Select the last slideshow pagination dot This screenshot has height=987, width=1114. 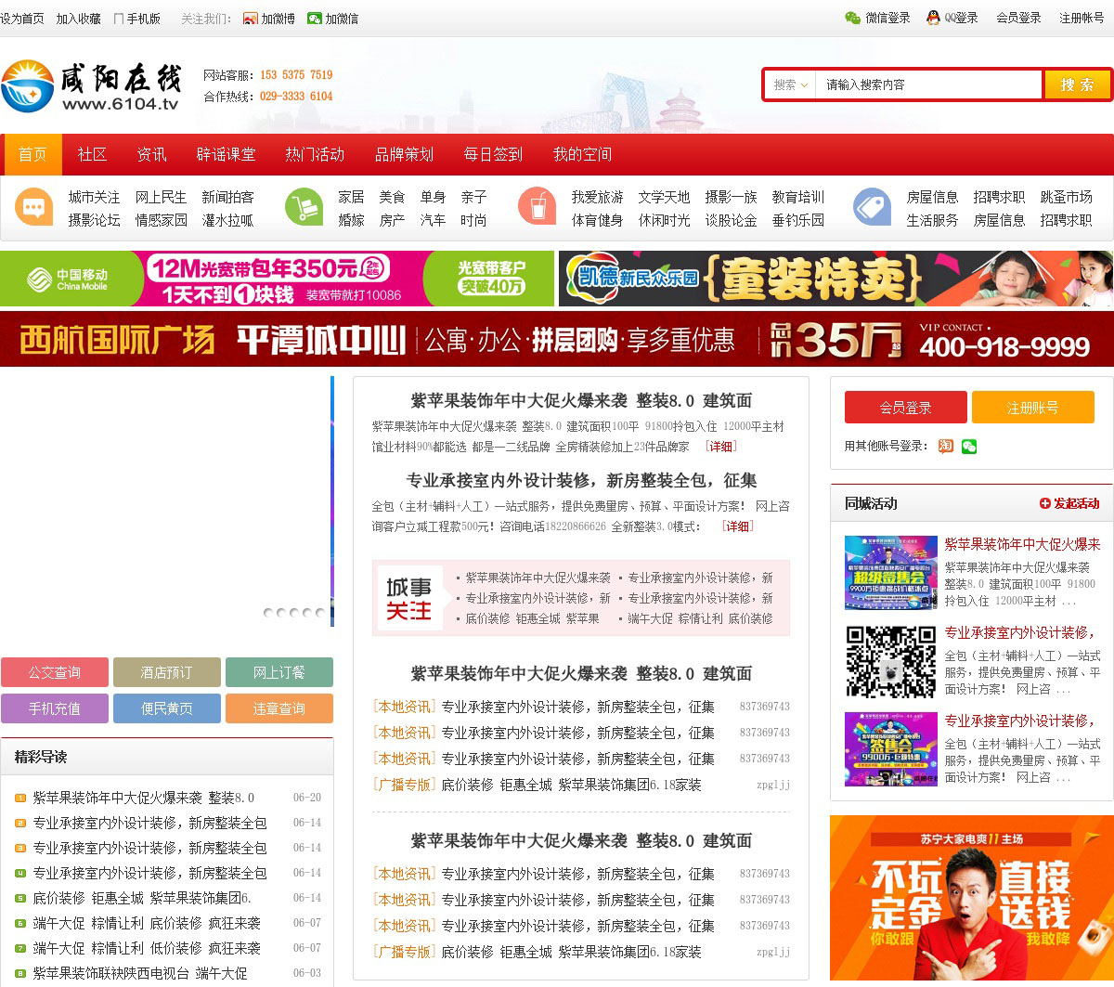click(320, 613)
